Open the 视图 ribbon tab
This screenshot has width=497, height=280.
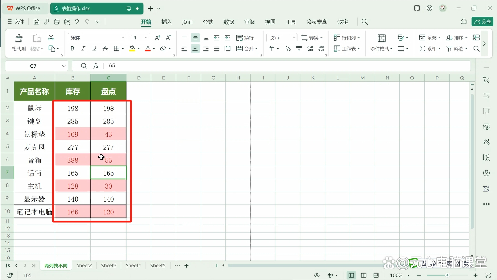(x=270, y=22)
